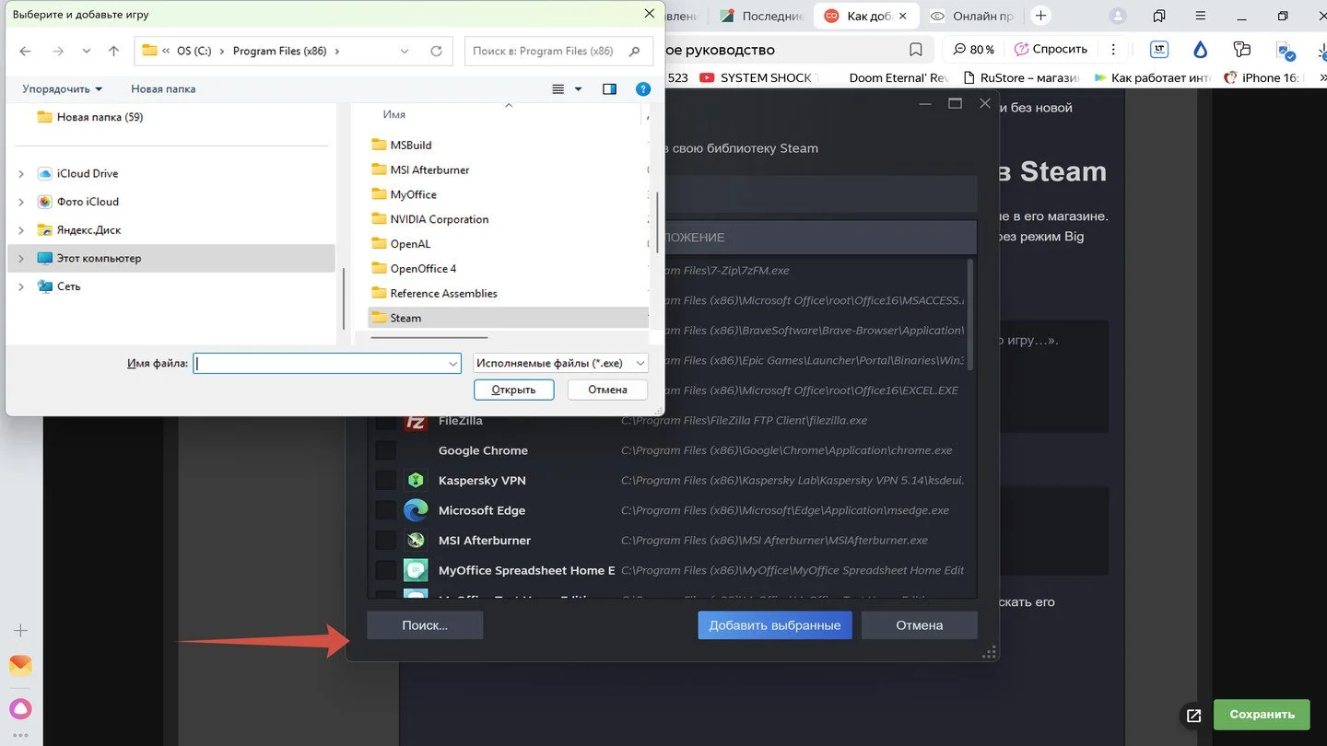
Task: Click the browser bookmark page icon
Action: click(x=915, y=50)
